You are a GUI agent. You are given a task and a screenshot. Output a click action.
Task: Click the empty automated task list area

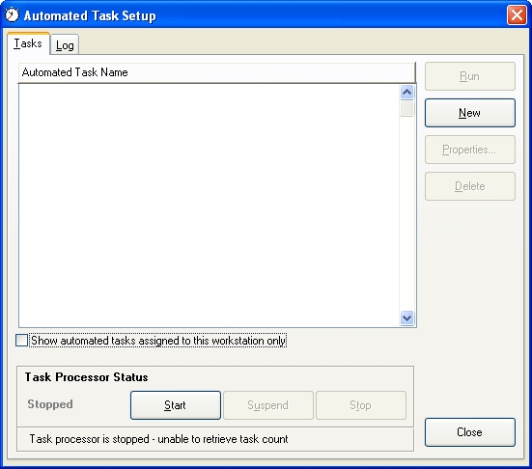pyautogui.click(x=209, y=206)
